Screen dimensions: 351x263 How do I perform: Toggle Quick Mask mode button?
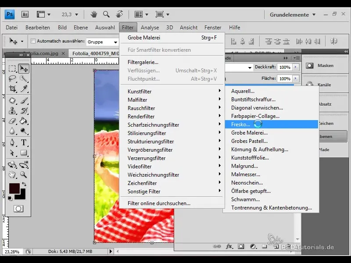(x=18, y=209)
